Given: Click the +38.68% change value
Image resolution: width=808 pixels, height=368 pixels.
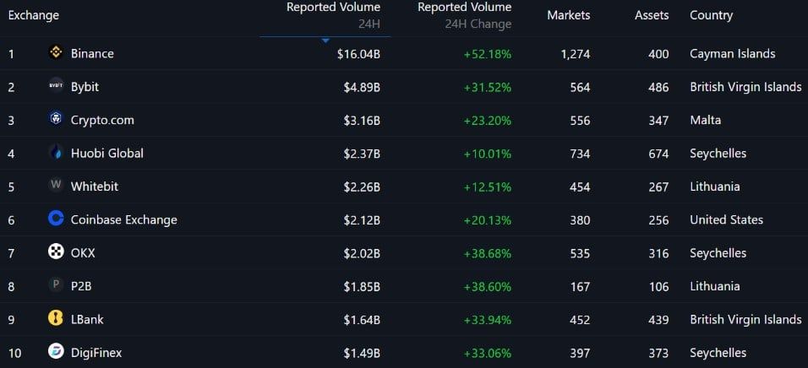Looking at the screenshot, I should click(x=488, y=253).
